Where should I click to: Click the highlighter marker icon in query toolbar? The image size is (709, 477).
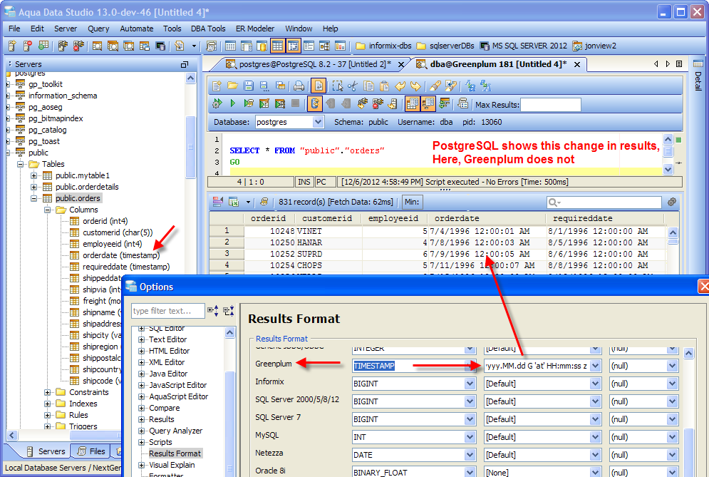tap(435, 86)
